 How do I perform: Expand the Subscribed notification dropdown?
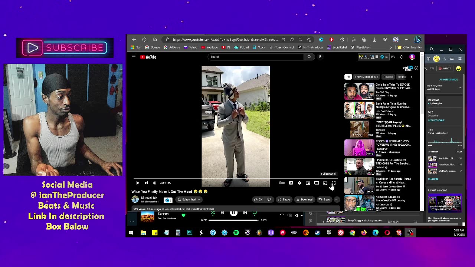[189, 200]
